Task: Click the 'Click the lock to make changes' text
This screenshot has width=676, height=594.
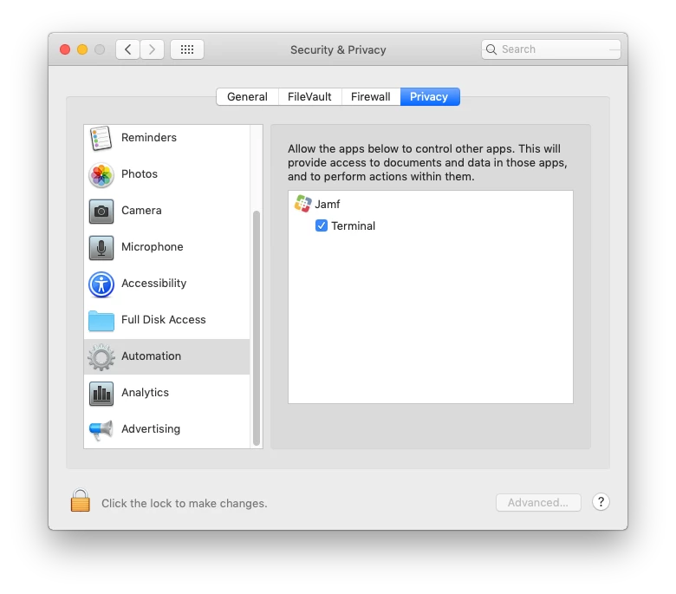Action: click(184, 504)
